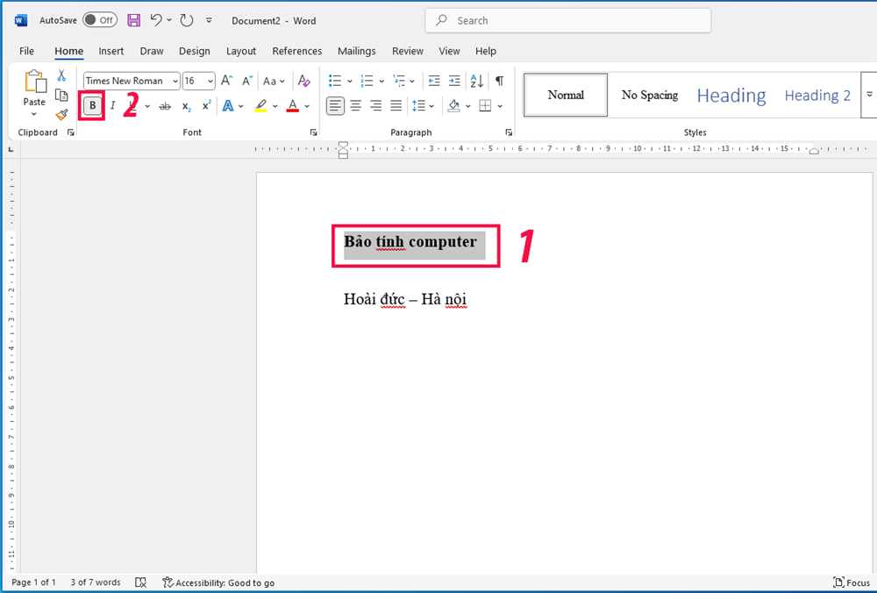Viewport: 877px width, 593px height.
Task: Click the Copy icon in Clipboard
Action: (61, 95)
